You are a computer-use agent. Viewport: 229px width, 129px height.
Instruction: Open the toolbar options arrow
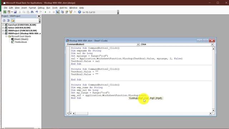[118, 12]
